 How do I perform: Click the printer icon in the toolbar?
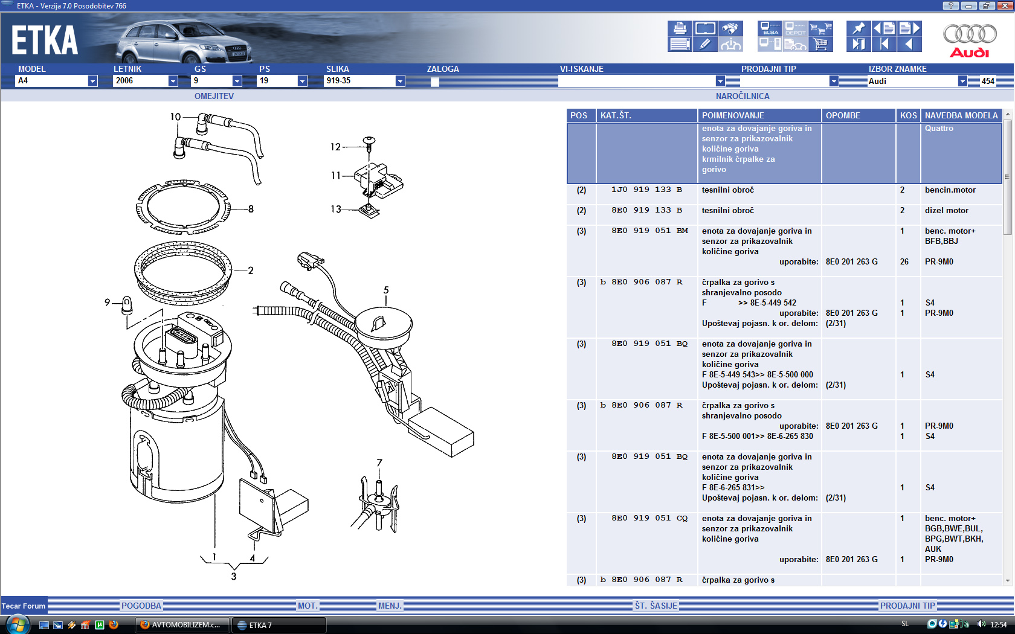680,28
